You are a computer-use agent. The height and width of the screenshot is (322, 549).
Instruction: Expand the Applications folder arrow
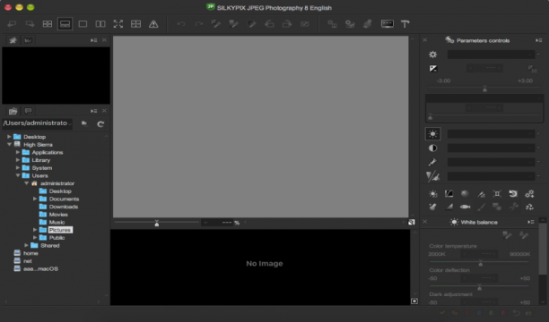point(18,152)
